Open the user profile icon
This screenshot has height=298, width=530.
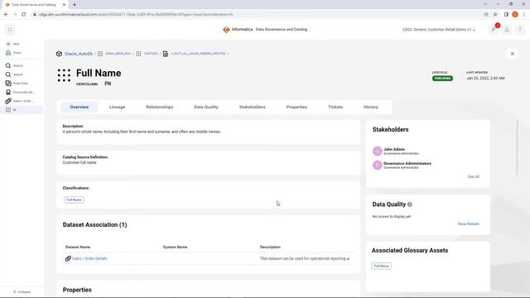tap(507, 30)
